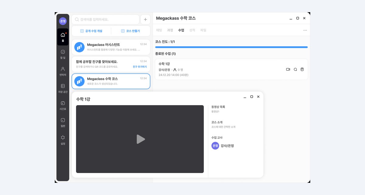Switch to the 성적 tab
This screenshot has width=365, height=195.
[x=192, y=30]
